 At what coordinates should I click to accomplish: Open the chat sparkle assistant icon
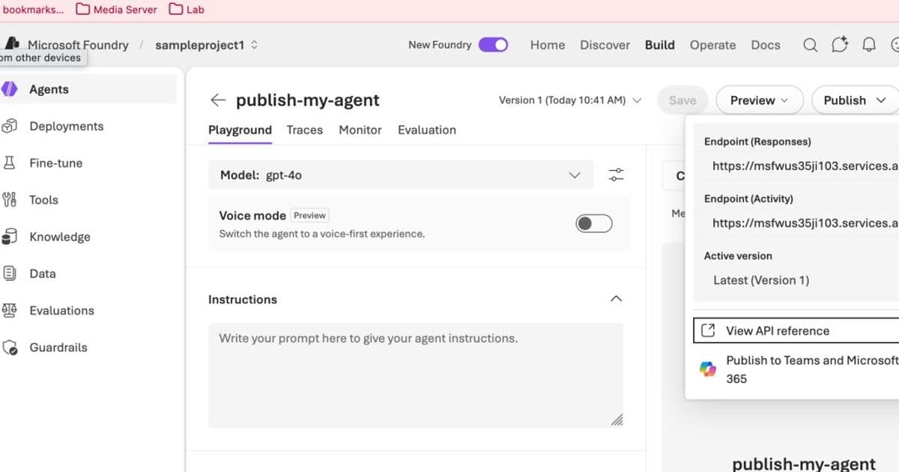coord(840,45)
